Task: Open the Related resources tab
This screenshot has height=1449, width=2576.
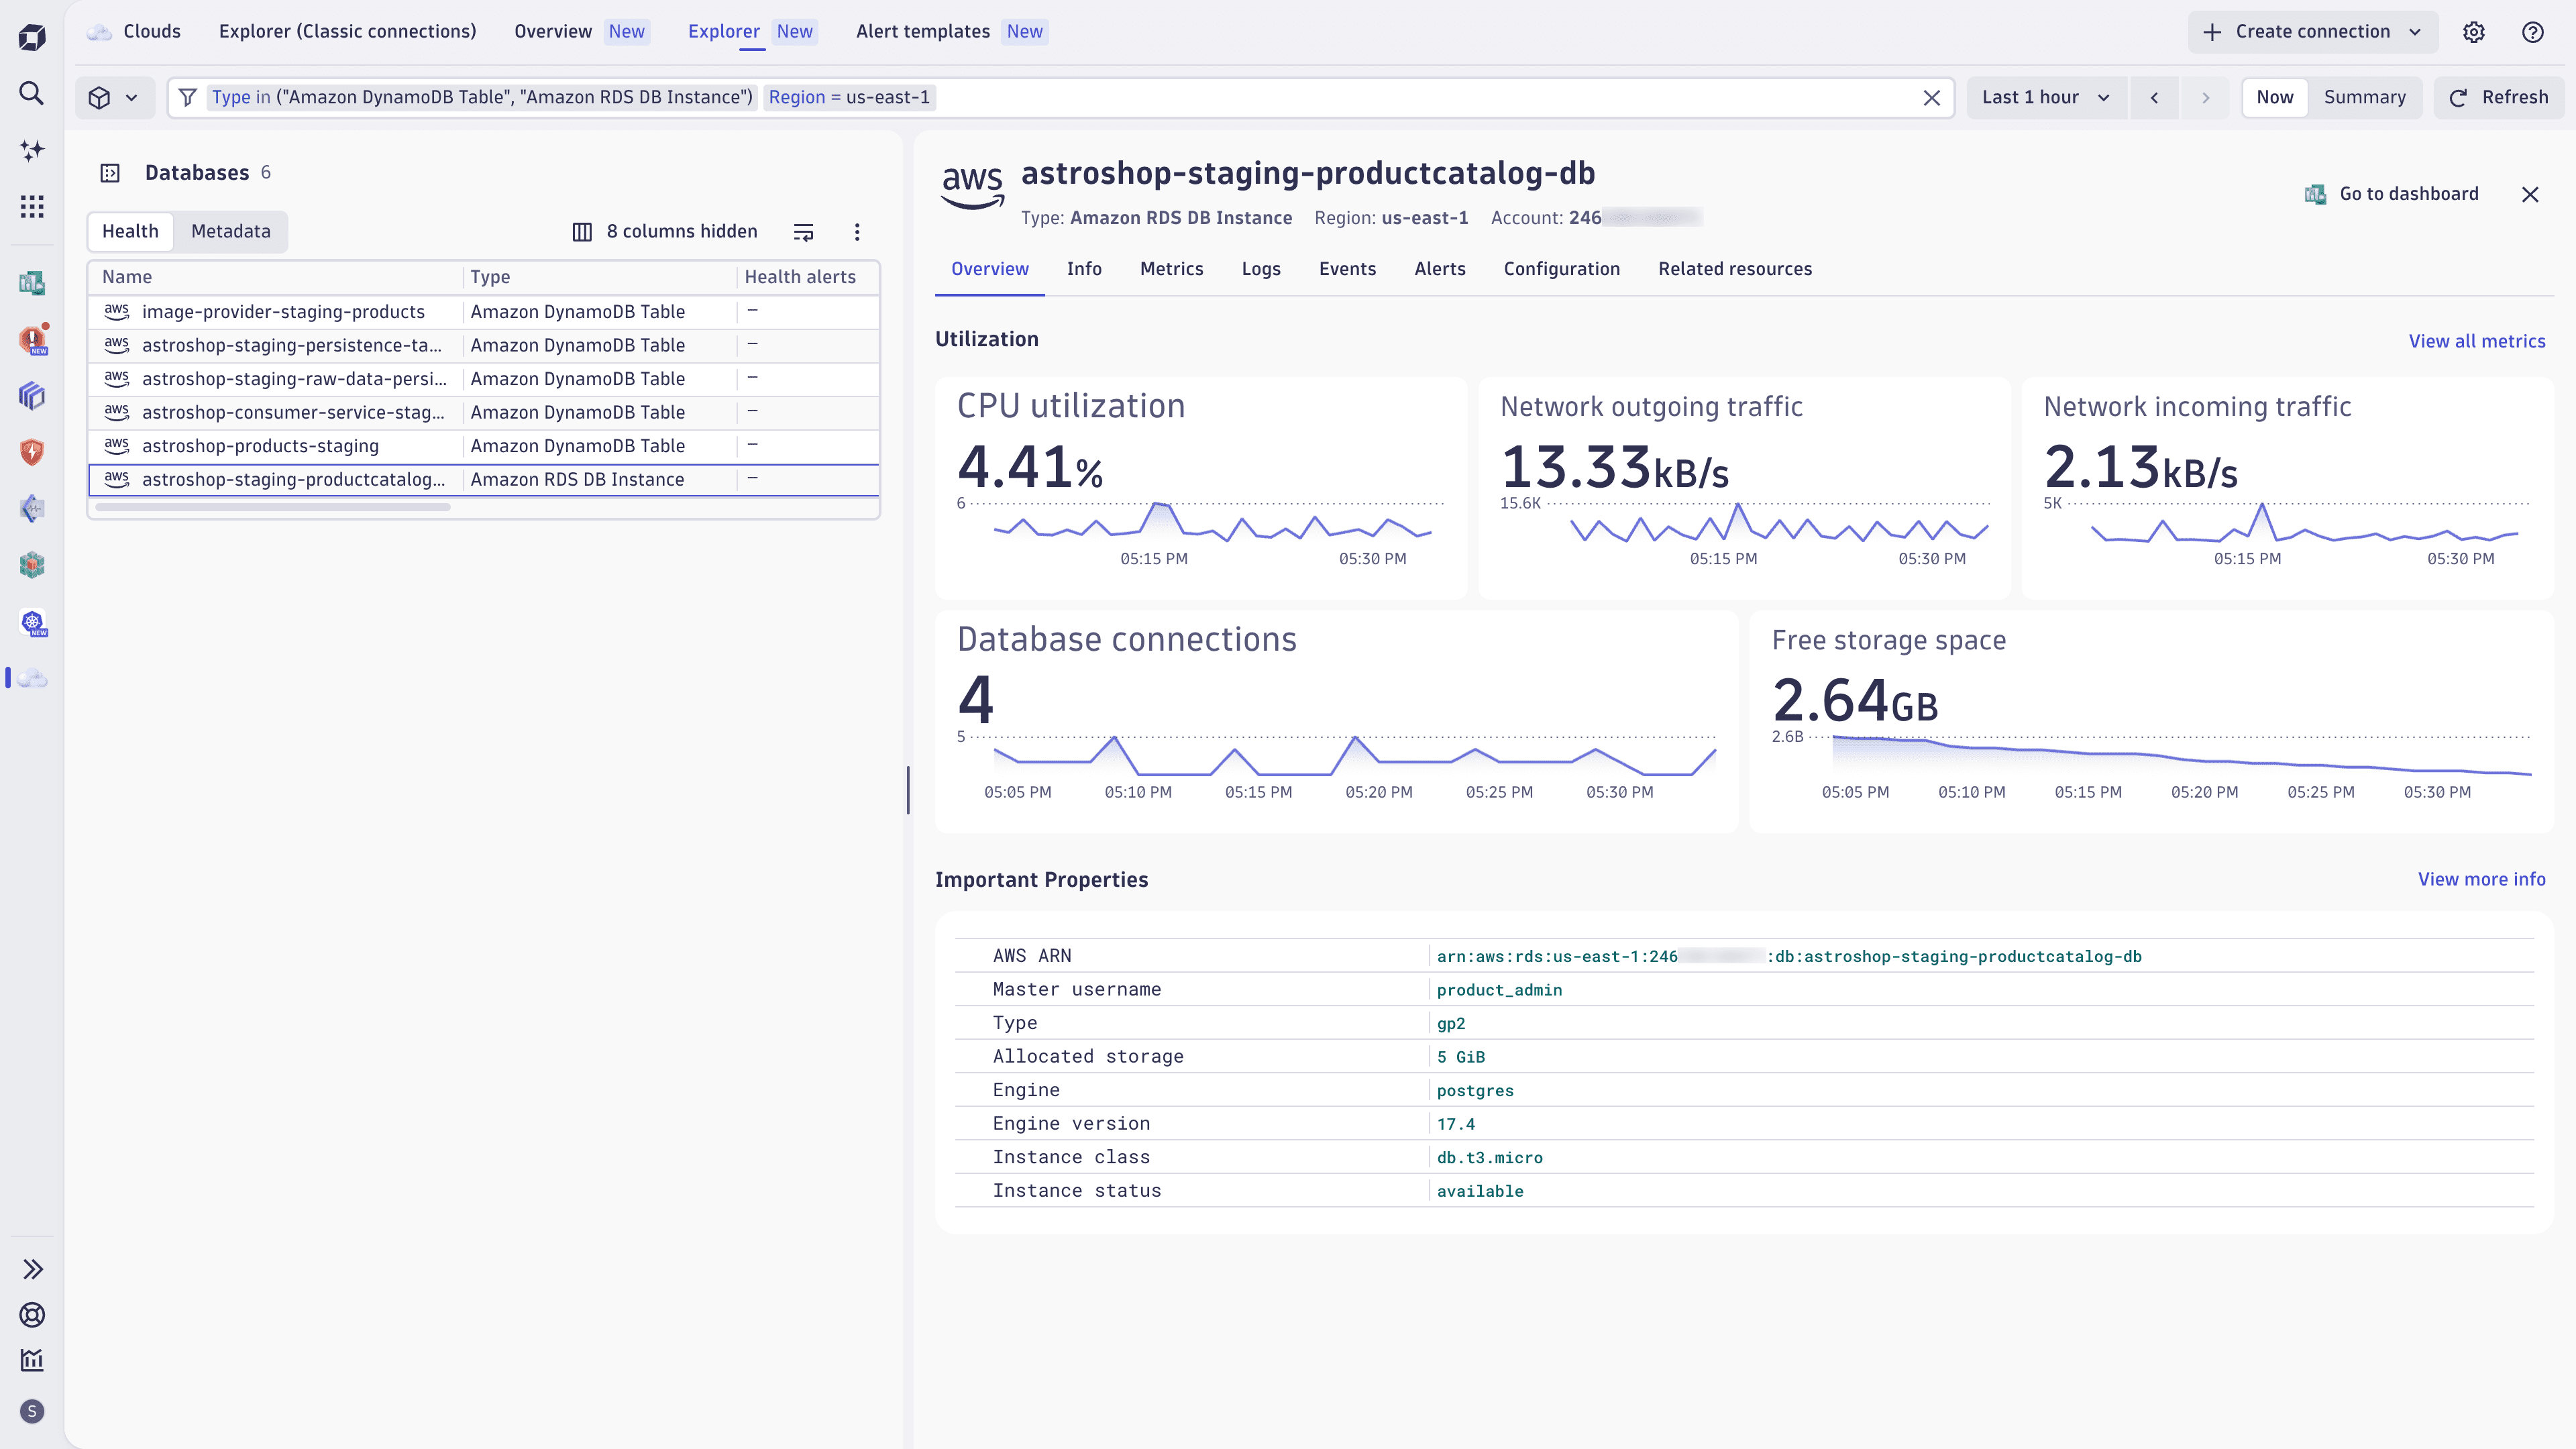Action: tap(1734, 269)
